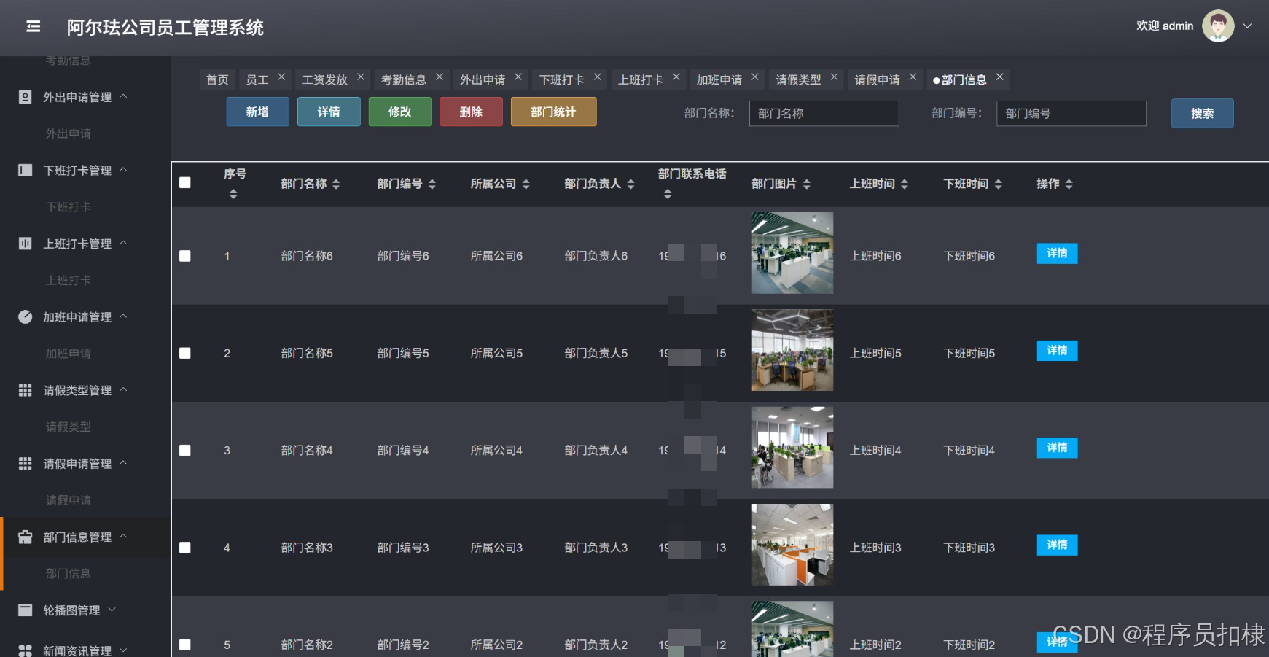Switch to the 考勤信息 tab
Screen dimensions: 1269x657
(404, 79)
